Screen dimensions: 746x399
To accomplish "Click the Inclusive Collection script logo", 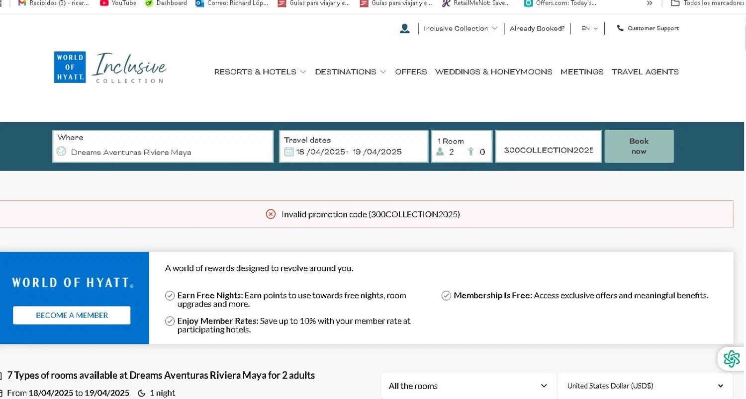I will 129,68.
